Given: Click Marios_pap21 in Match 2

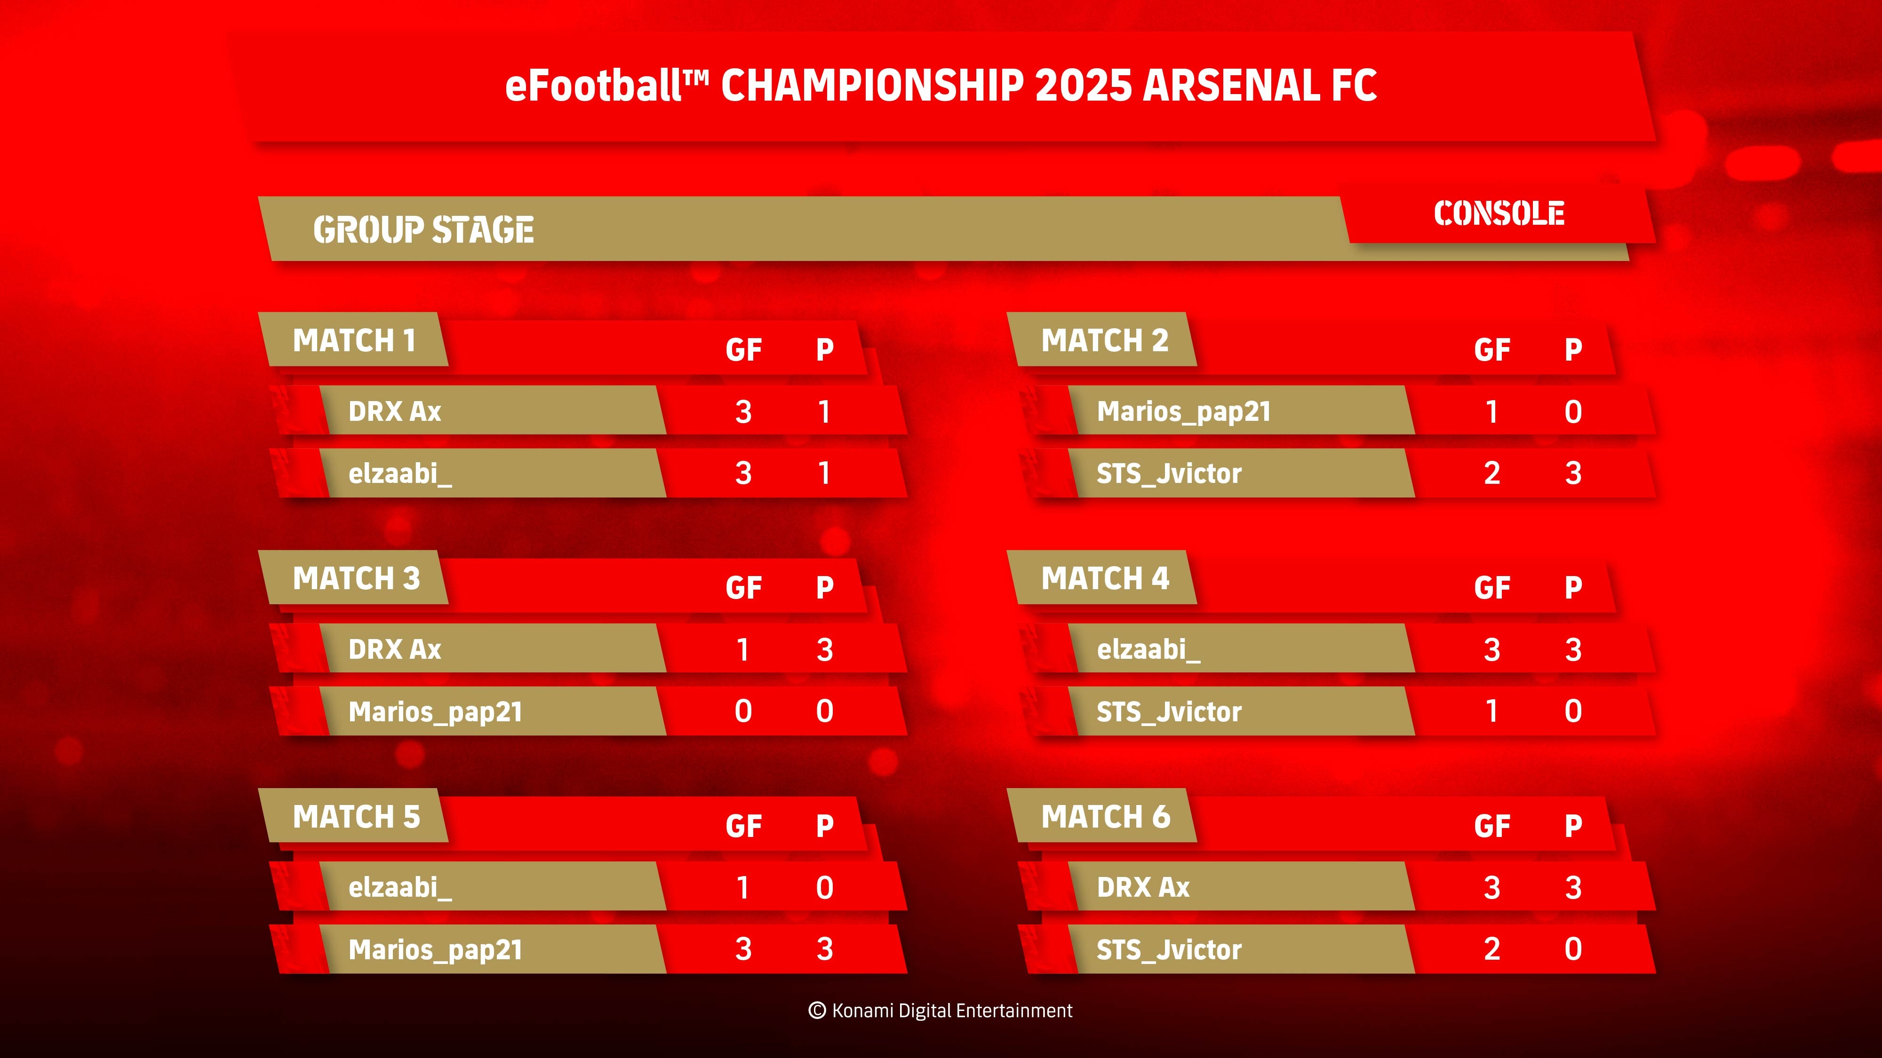Looking at the screenshot, I should 1184,411.
